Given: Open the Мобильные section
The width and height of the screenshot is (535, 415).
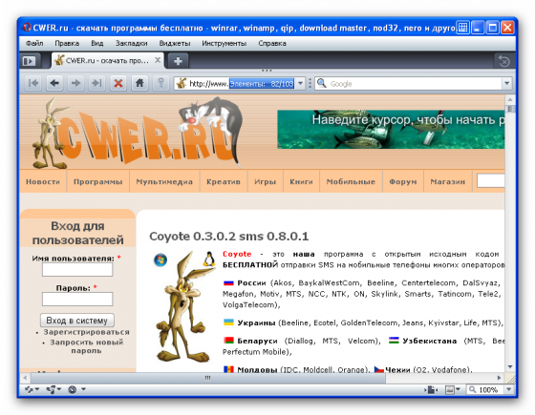Looking at the screenshot, I should coord(351,181).
